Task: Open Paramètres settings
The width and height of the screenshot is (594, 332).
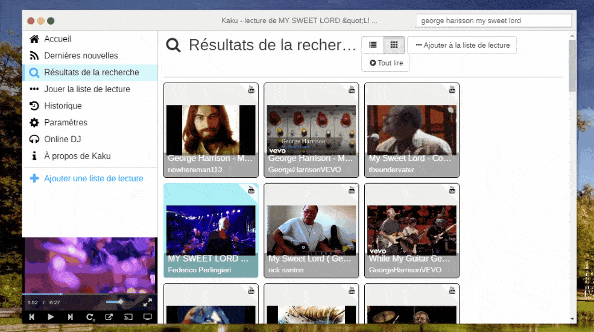Action: tap(90, 122)
